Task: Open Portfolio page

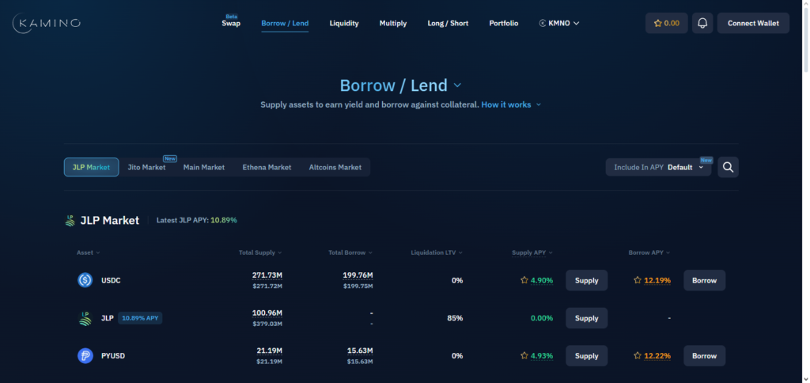Action: pyautogui.click(x=504, y=23)
